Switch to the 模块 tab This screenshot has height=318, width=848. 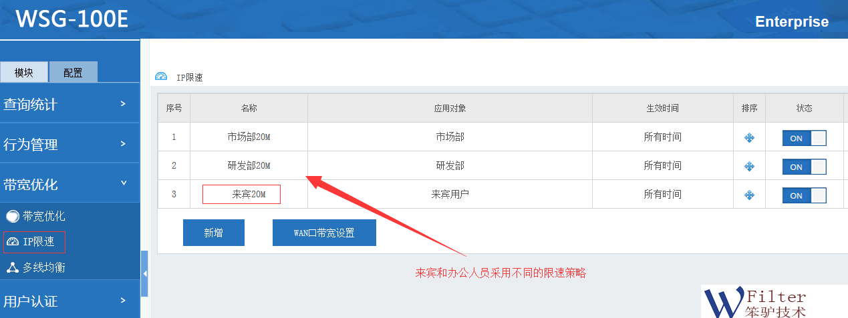click(24, 73)
